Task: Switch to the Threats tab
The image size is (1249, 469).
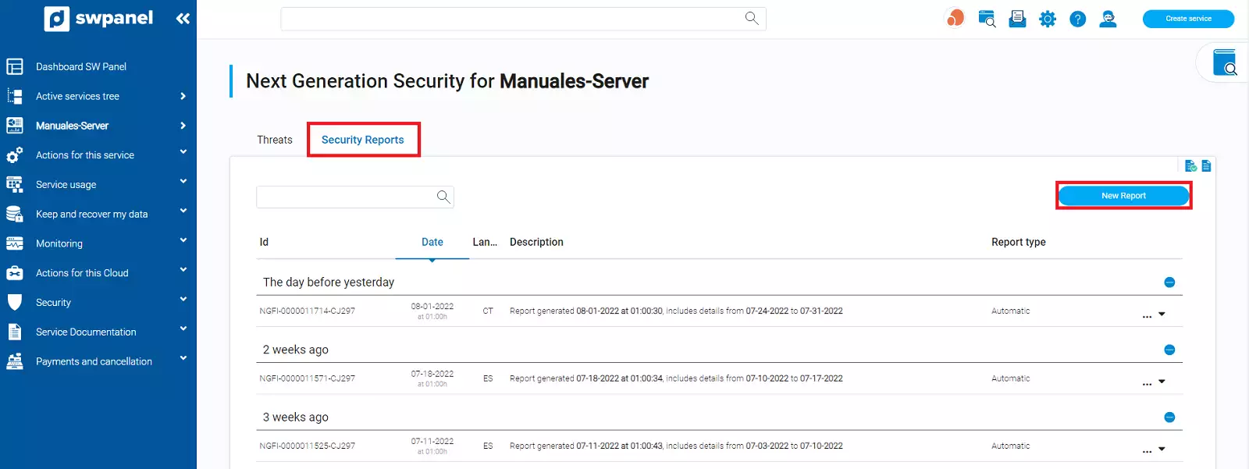Action: pyautogui.click(x=275, y=140)
